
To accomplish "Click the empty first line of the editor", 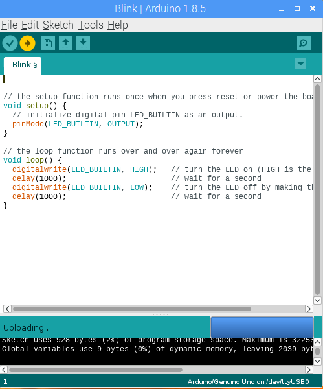I will pos(157,79).
